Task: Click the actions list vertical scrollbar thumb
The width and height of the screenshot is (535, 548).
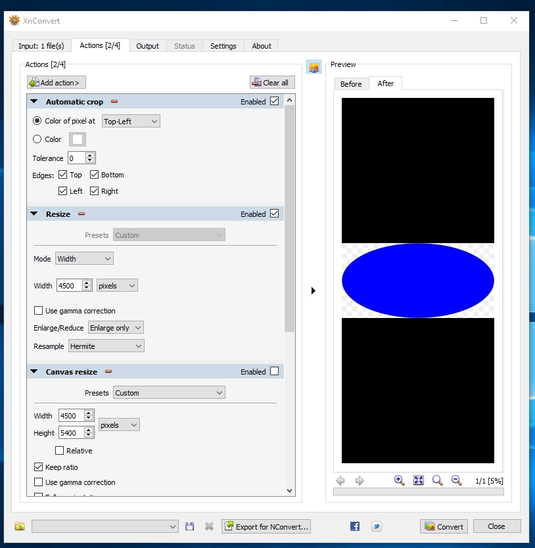Action: pos(290,218)
